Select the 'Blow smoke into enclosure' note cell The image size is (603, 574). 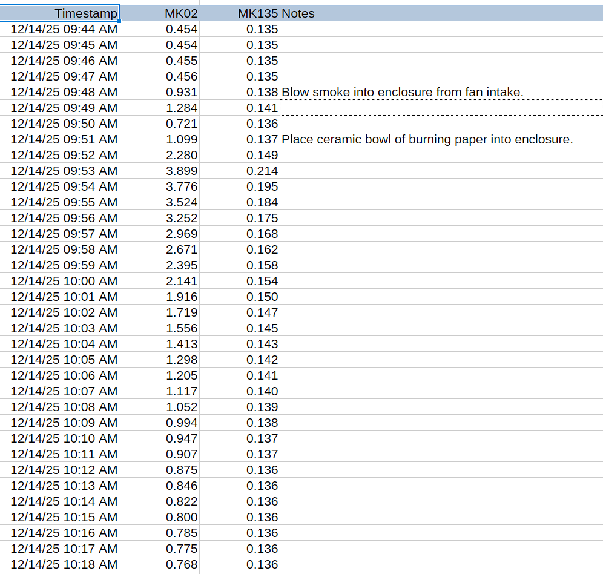(441, 92)
